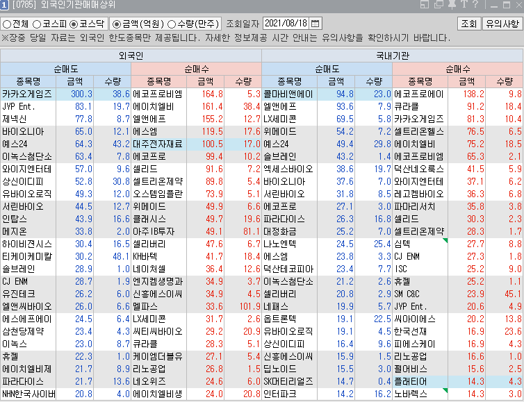Select the 옵트론텍 stock name
Viewport: 524px width, 402px height.
point(280,319)
